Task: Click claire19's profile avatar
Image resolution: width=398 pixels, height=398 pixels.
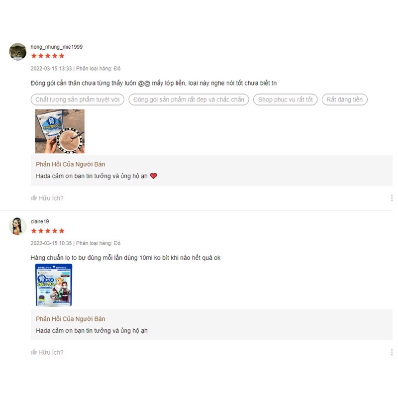Action: coord(18,226)
